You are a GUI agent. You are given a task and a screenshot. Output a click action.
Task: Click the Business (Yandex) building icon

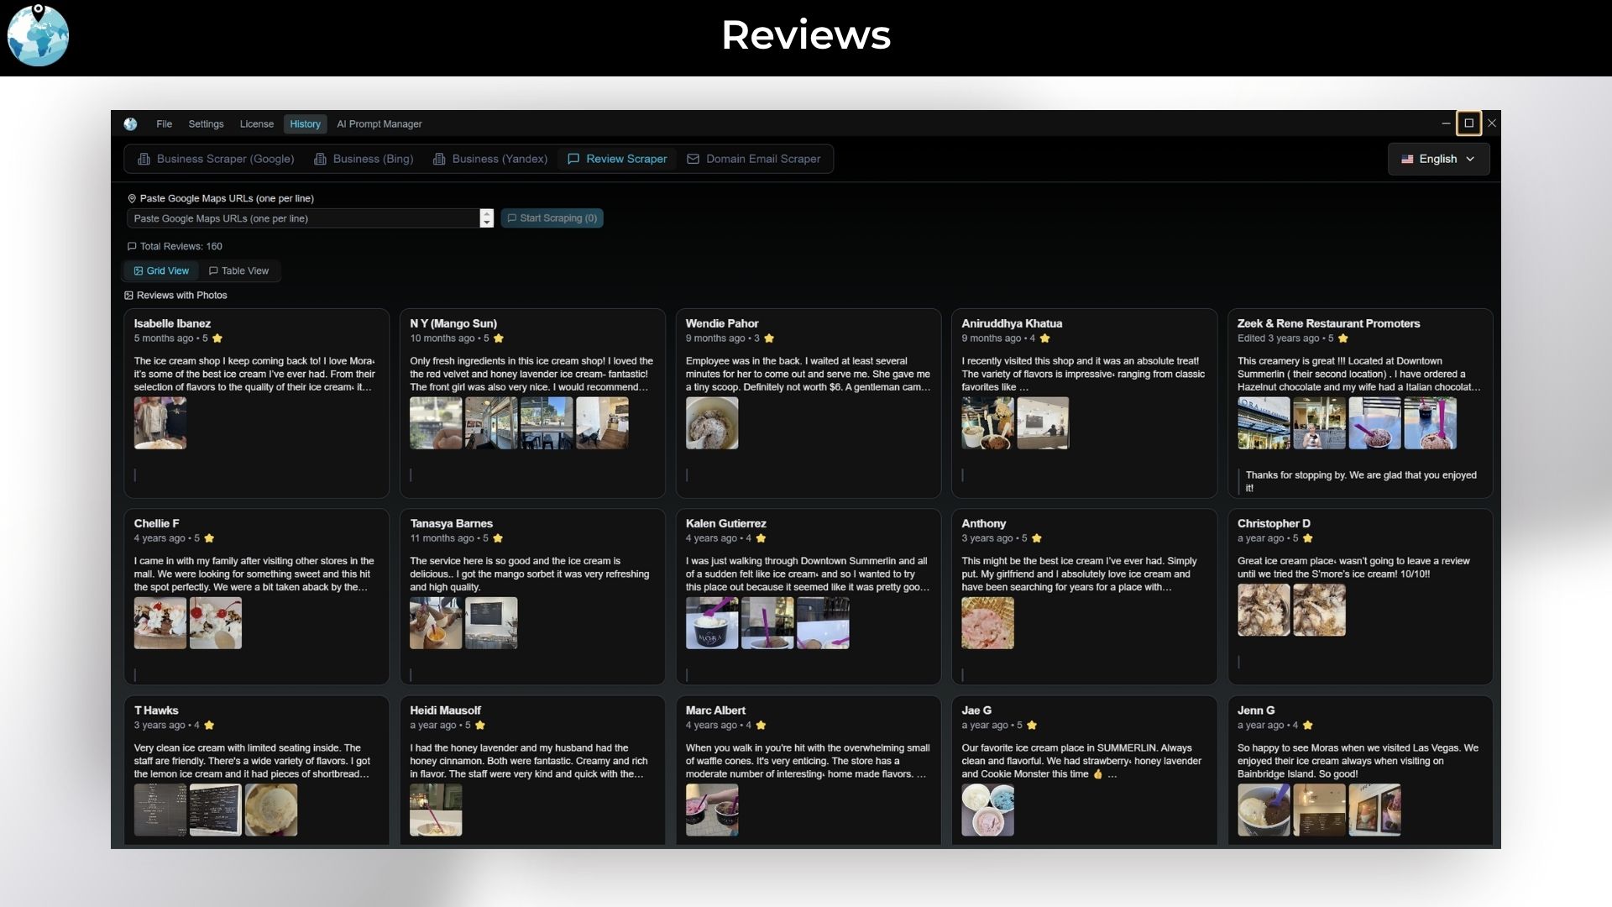[x=439, y=159]
